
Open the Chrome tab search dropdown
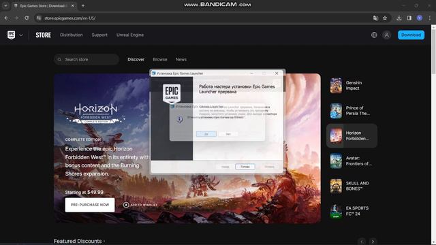(5, 5)
